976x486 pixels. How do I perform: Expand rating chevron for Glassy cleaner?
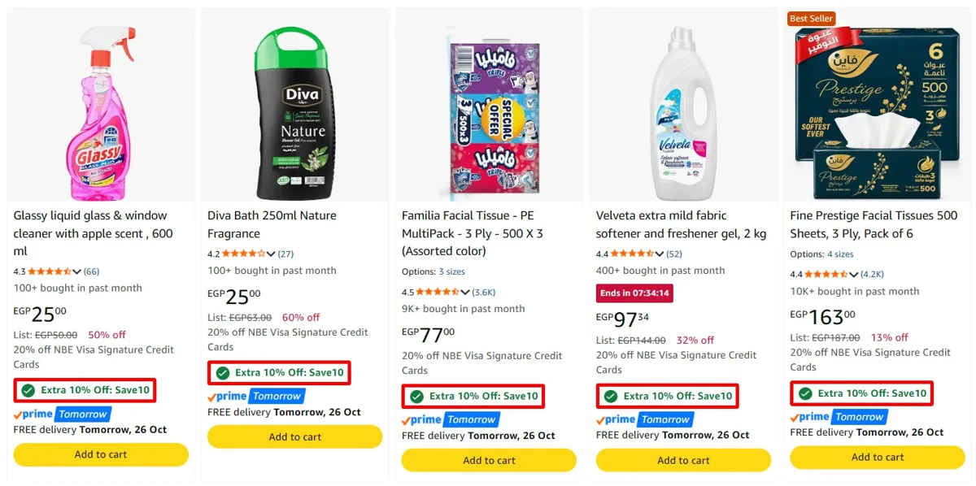(x=77, y=272)
